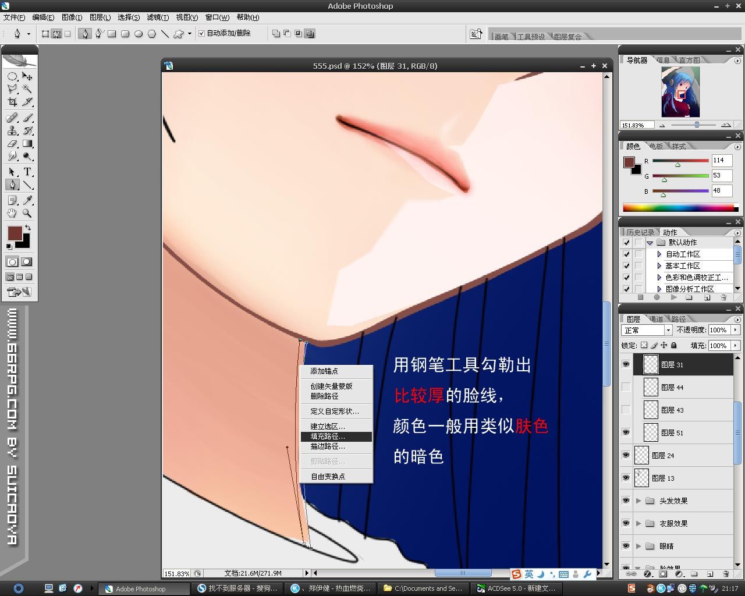Click the R value input field
The height and width of the screenshot is (596, 745).
pos(722,161)
